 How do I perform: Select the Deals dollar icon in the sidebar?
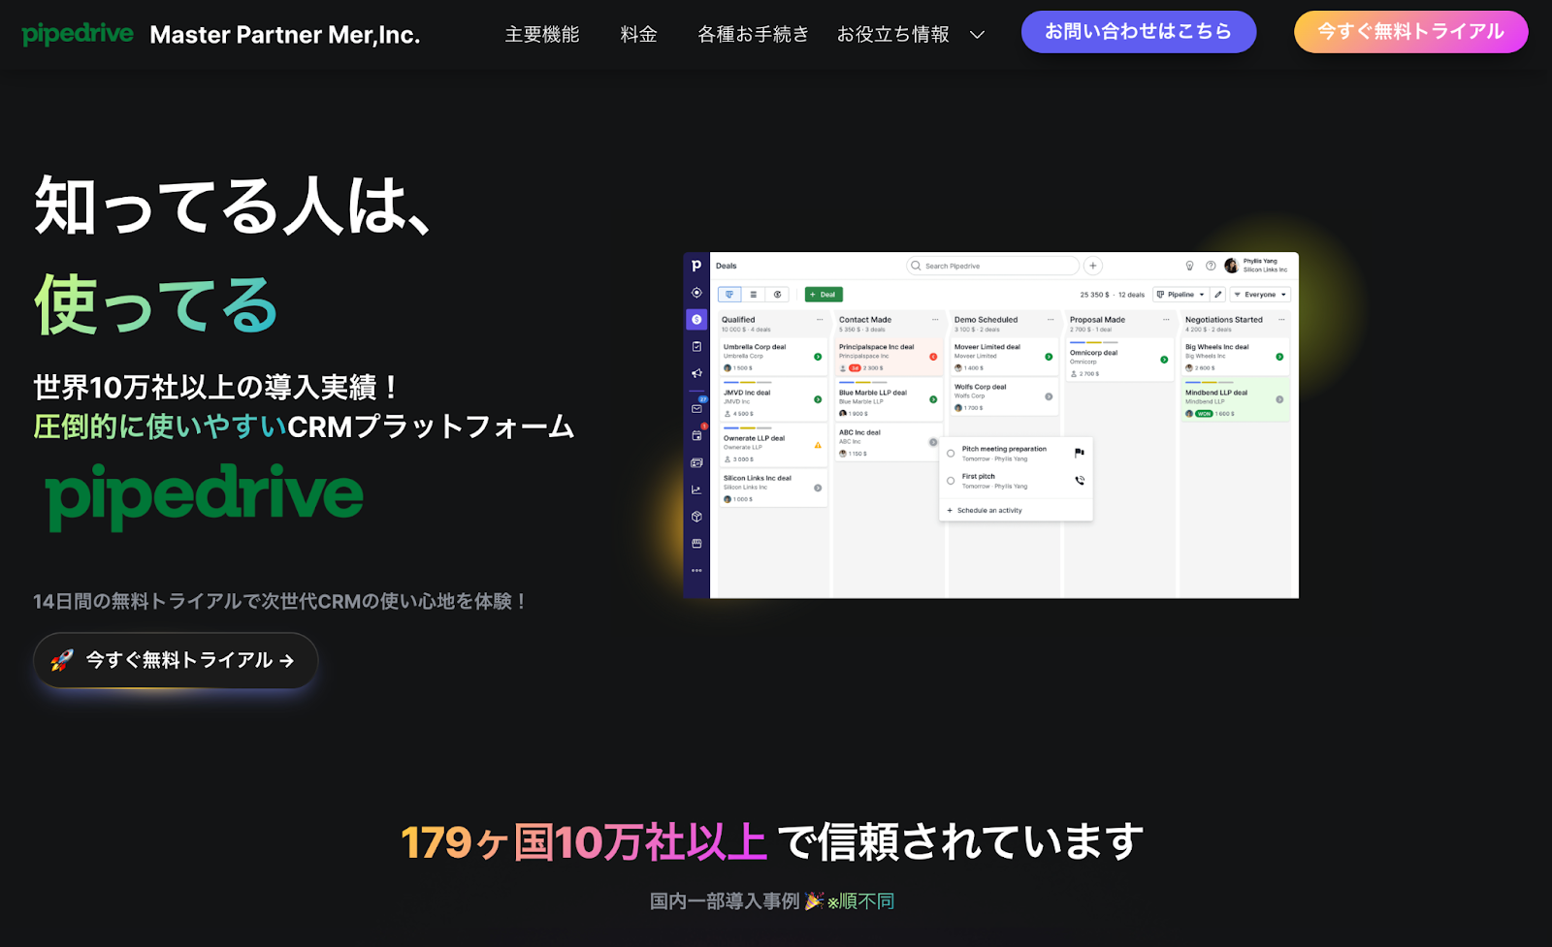tap(696, 319)
